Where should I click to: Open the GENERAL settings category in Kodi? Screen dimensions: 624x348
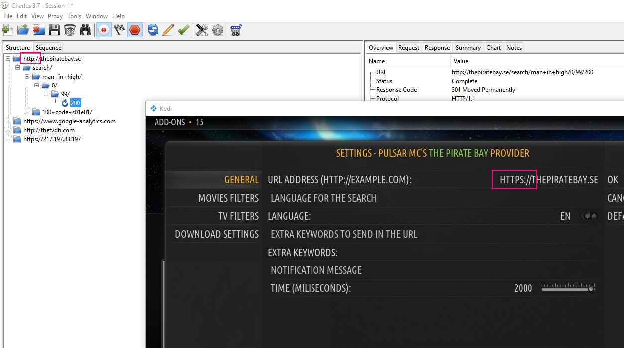click(241, 180)
